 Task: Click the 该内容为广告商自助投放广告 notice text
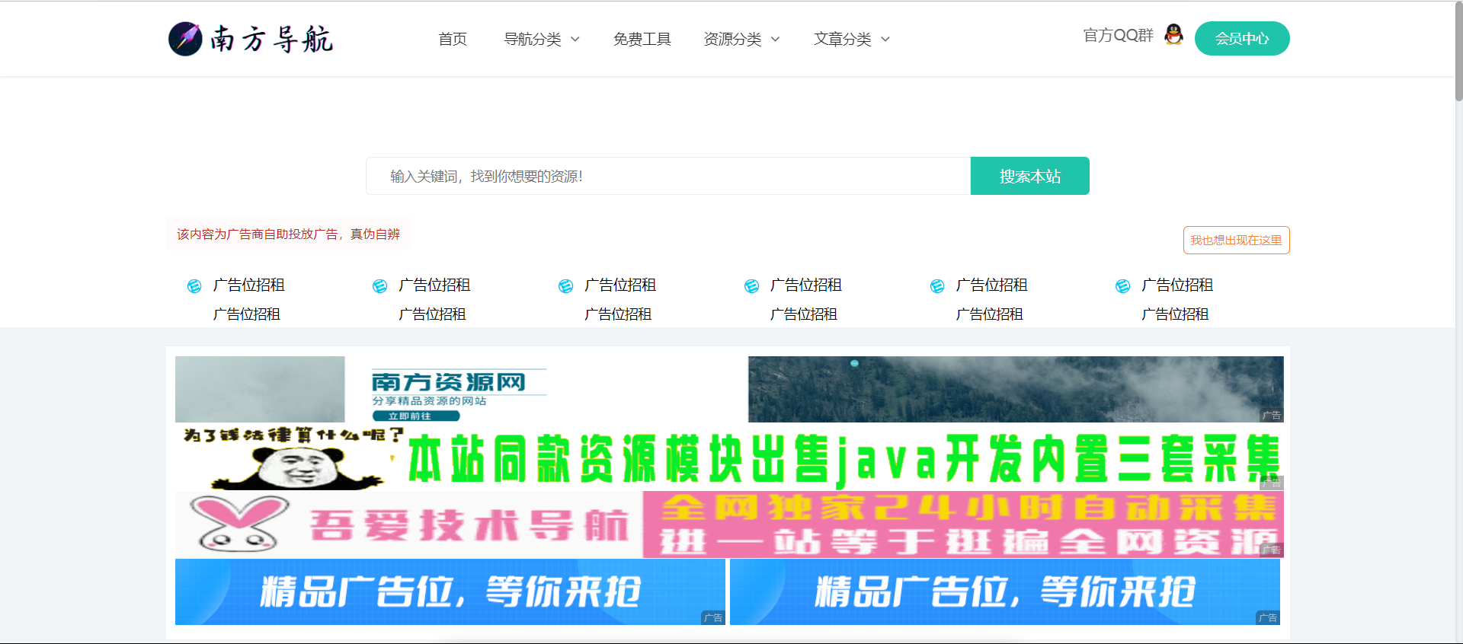289,234
